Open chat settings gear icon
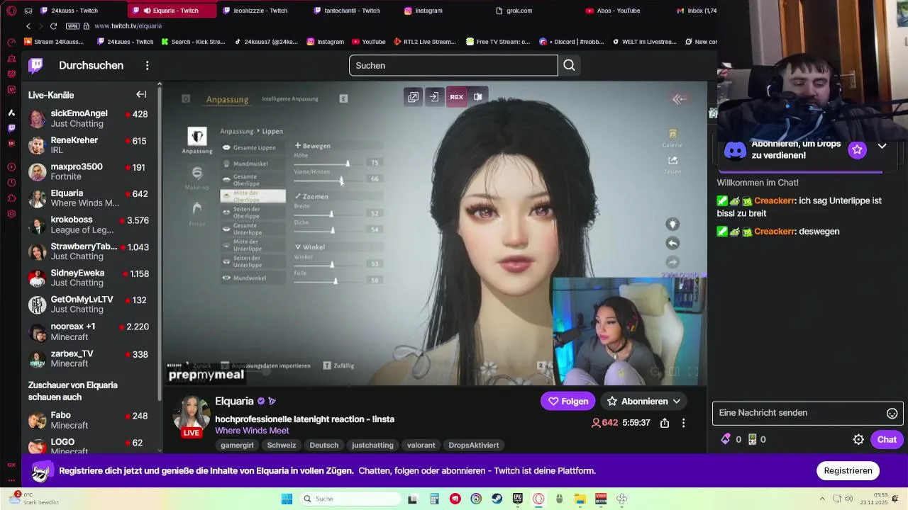Screen dimensions: 908x510 [858, 439]
